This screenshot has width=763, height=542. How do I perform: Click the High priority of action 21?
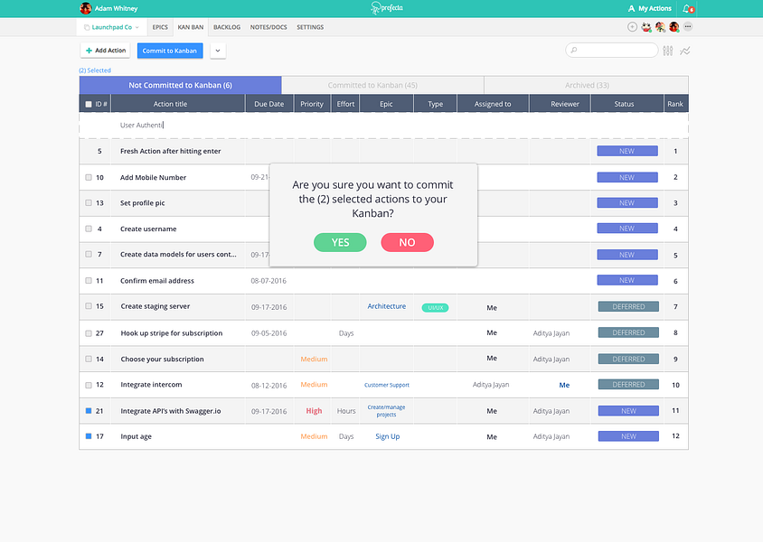click(x=314, y=411)
